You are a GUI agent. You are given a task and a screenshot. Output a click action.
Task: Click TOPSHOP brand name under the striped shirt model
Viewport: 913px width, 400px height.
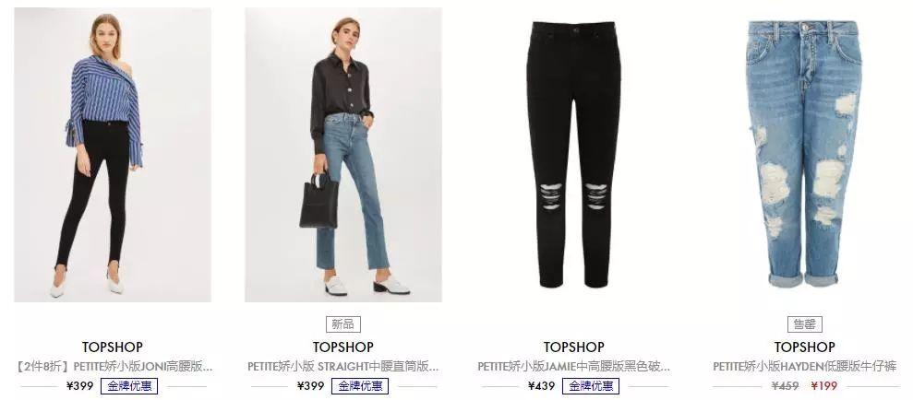113,347
